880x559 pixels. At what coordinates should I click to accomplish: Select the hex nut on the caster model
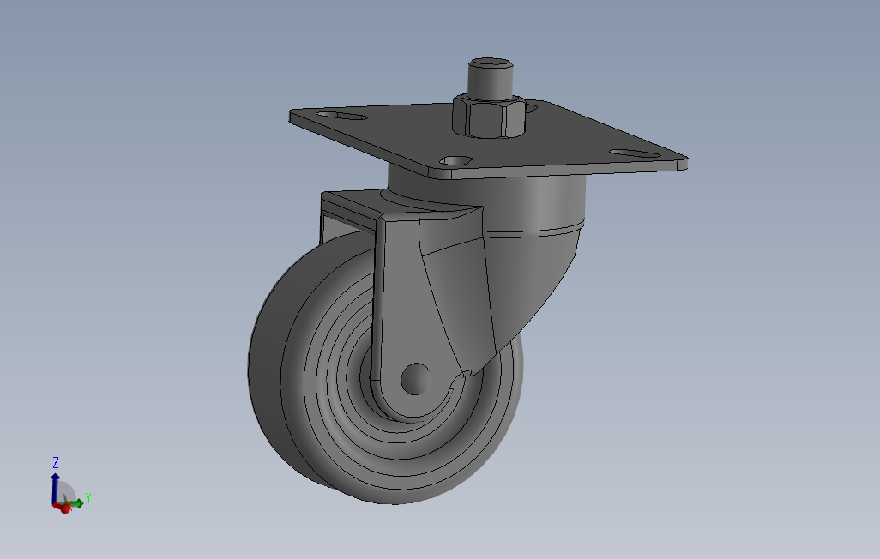488,117
